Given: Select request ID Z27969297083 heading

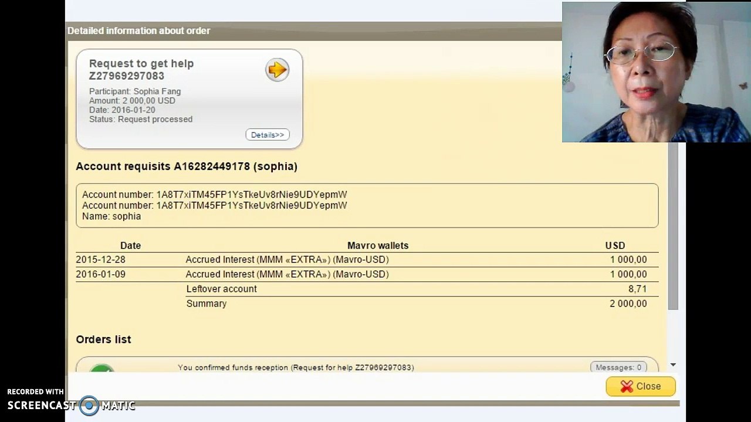Looking at the screenshot, I should pos(127,76).
